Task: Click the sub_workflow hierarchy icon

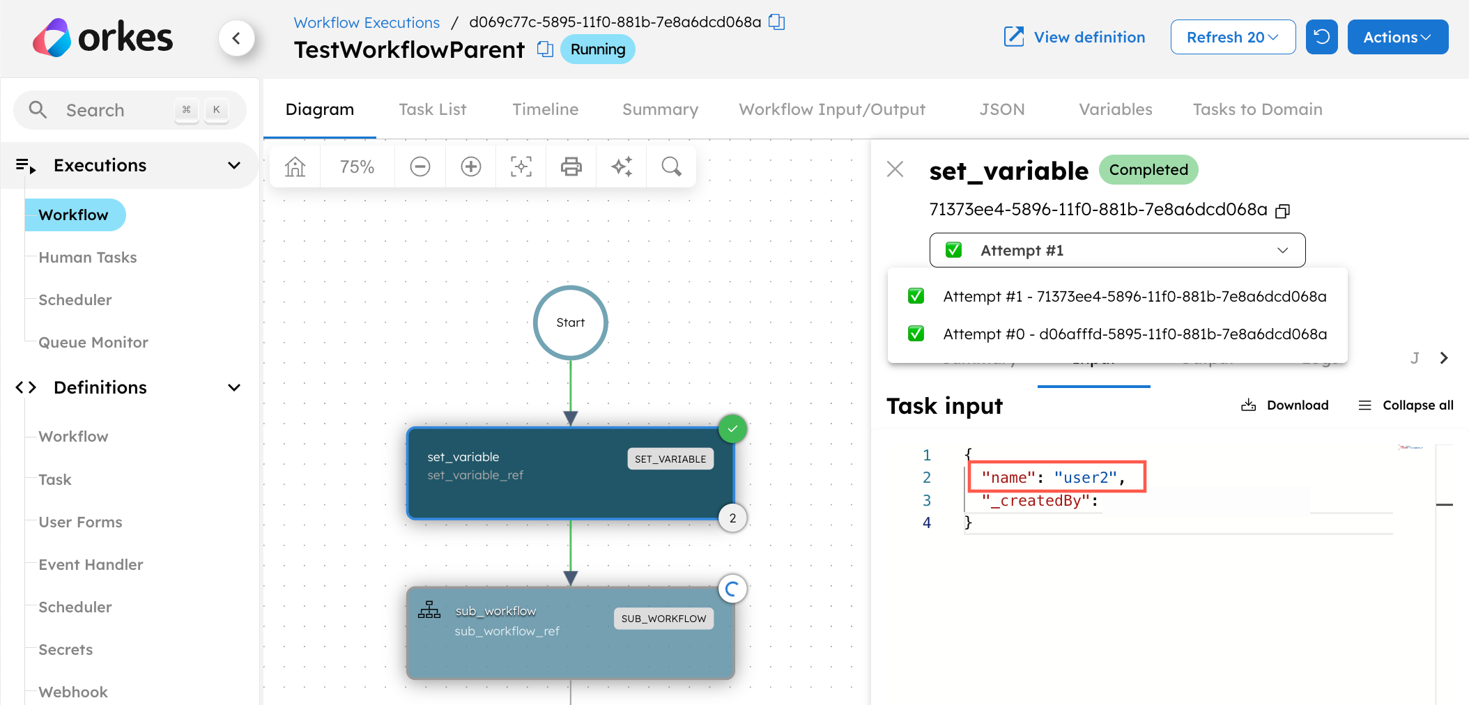Action: coord(429,610)
